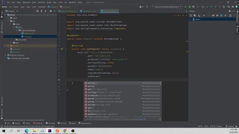Expand the demo node in Maven panel
This screenshot has width=239, height=134.
(190, 19)
